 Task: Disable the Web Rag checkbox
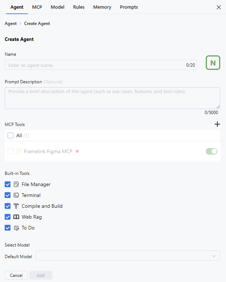point(8,217)
